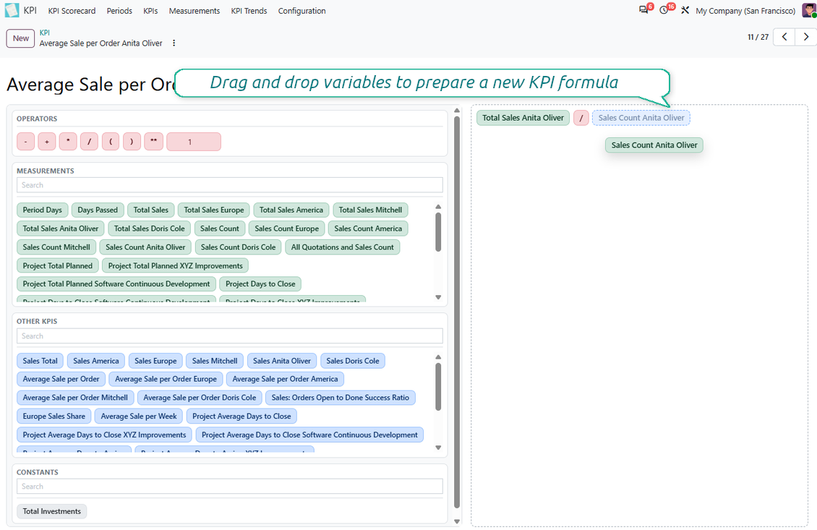
Task: Focus the Other KPIs search field
Action: (x=230, y=336)
